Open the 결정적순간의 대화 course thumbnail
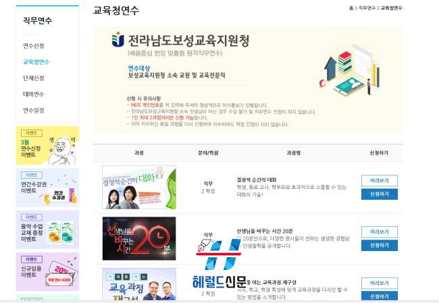This screenshot has height=303, width=439. pyautogui.click(x=139, y=187)
